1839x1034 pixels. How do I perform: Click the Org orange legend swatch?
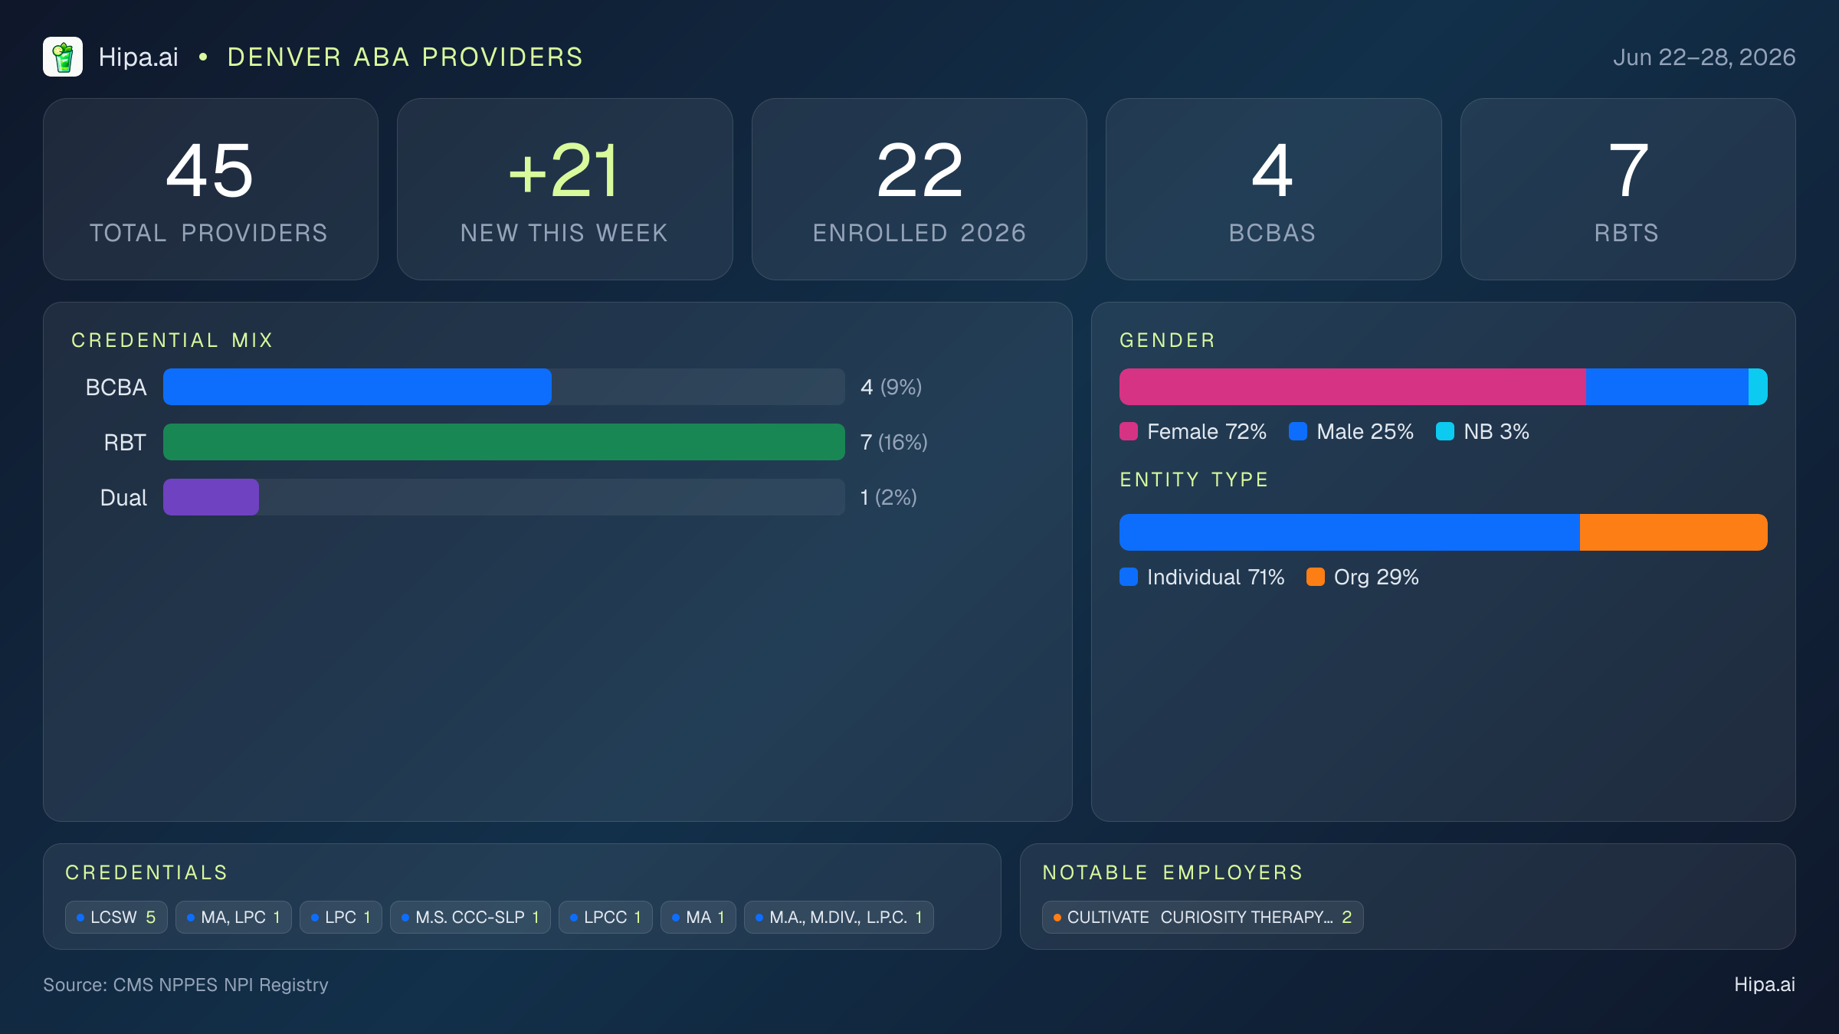tap(1316, 577)
